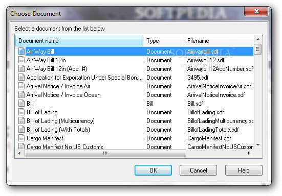Click the 3495.sdf filename
Image resolution: width=282 pixels, height=196 pixels.
[198, 78]
